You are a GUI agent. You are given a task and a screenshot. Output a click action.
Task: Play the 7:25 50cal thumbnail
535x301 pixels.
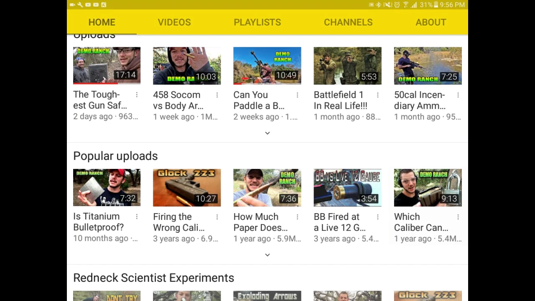[x=428, y=66]
